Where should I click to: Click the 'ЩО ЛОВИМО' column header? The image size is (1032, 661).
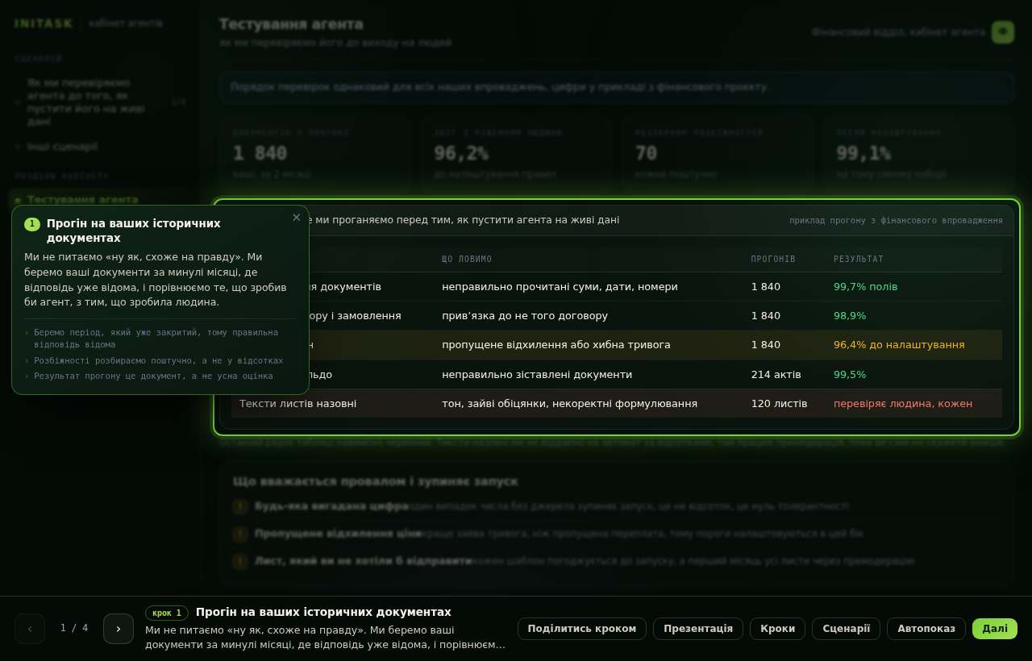point(467,260)
